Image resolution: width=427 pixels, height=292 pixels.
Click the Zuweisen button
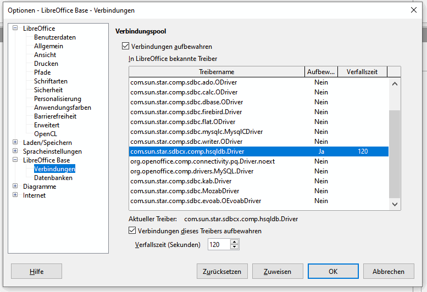point(278,271)
